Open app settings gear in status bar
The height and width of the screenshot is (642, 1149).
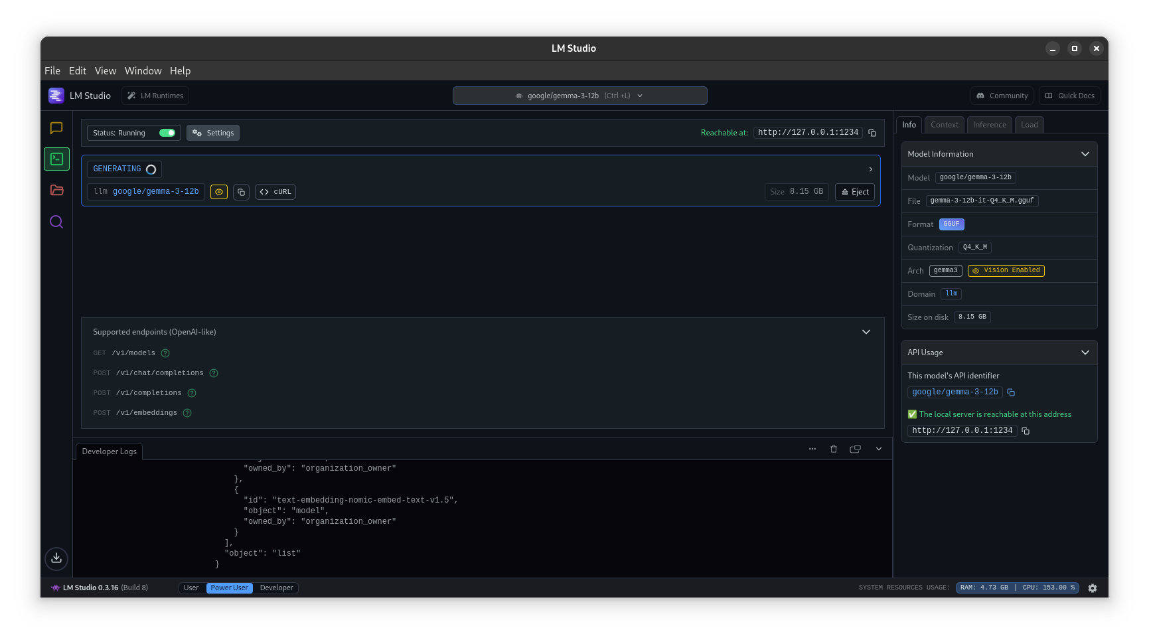tap(1093, 588)
